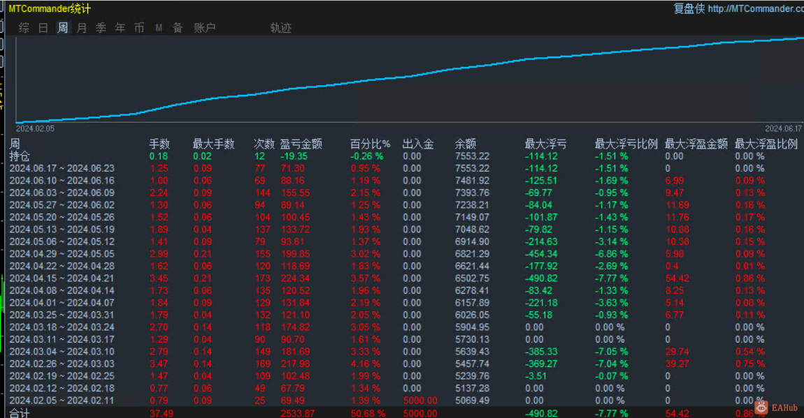This screenshot has height=418, width=804.
Task: Click the 出入金 column header
Action: coord(418,144)
